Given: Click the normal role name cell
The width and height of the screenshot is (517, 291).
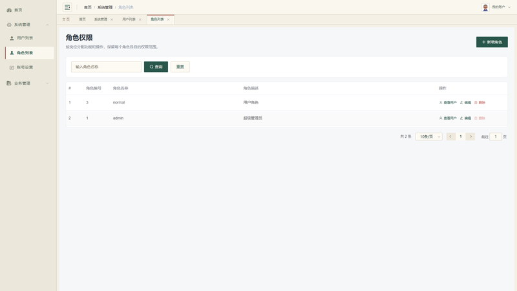Looking at the screenshot, I should pos(119,103).
